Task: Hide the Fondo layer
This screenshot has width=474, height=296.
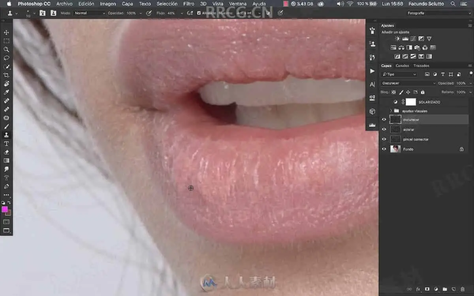Action: [384, 149]
